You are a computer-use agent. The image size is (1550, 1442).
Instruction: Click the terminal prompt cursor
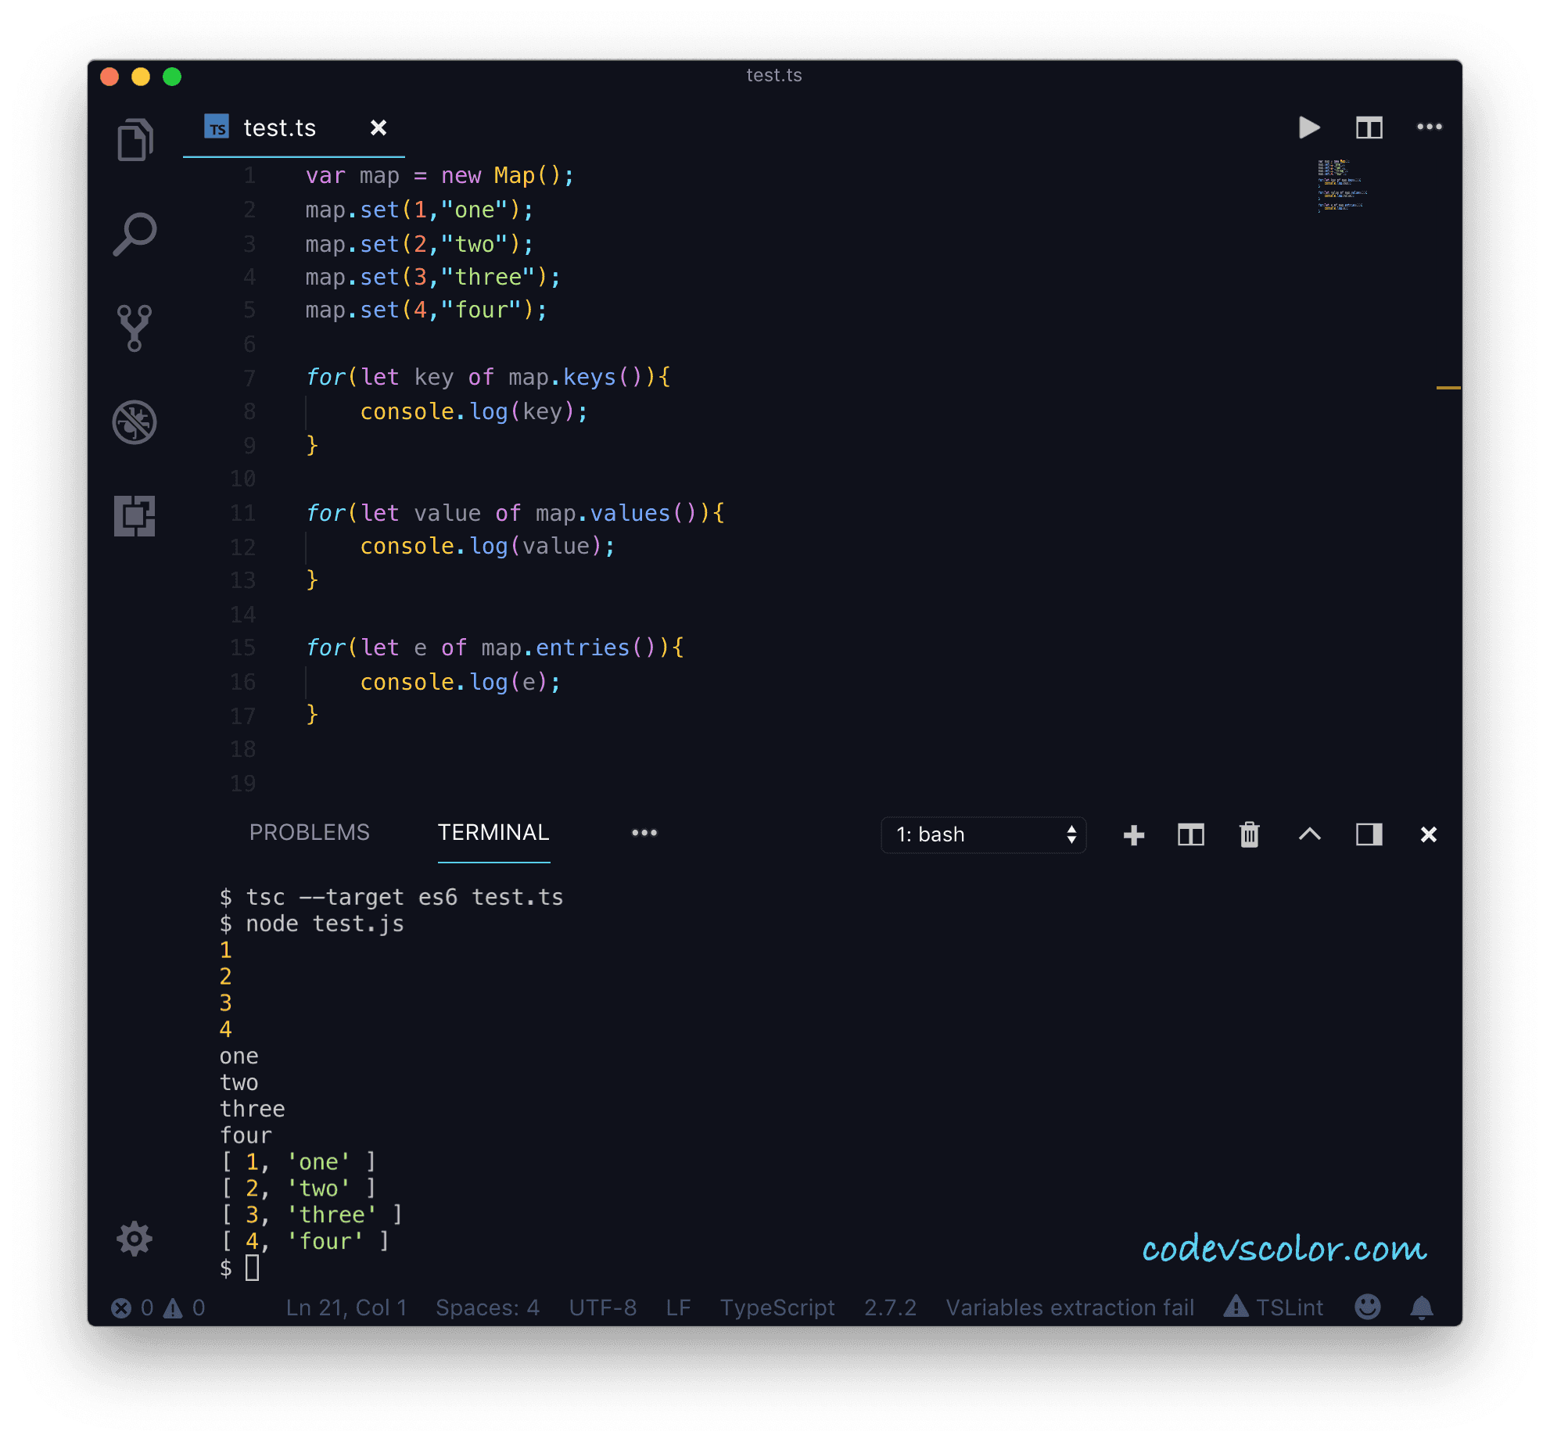pos(252,1268)
